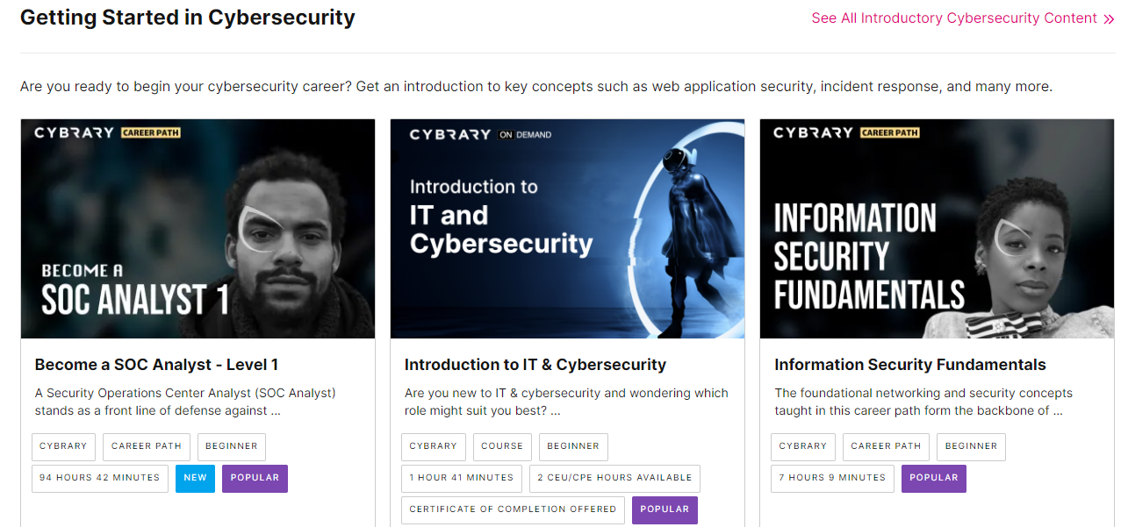The image size is (1128, 527).
Task: Open See All Introductory Cybersecurity Content link
Action: point(954,18)
